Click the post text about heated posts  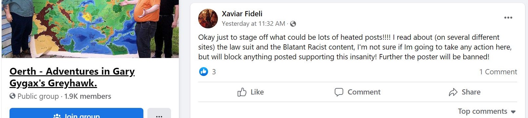(x=355, y=47)
